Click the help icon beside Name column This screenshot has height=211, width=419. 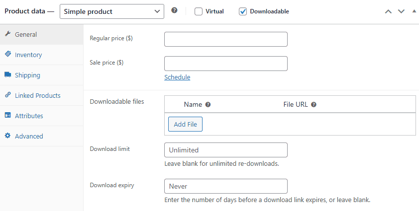coord(208,105)
